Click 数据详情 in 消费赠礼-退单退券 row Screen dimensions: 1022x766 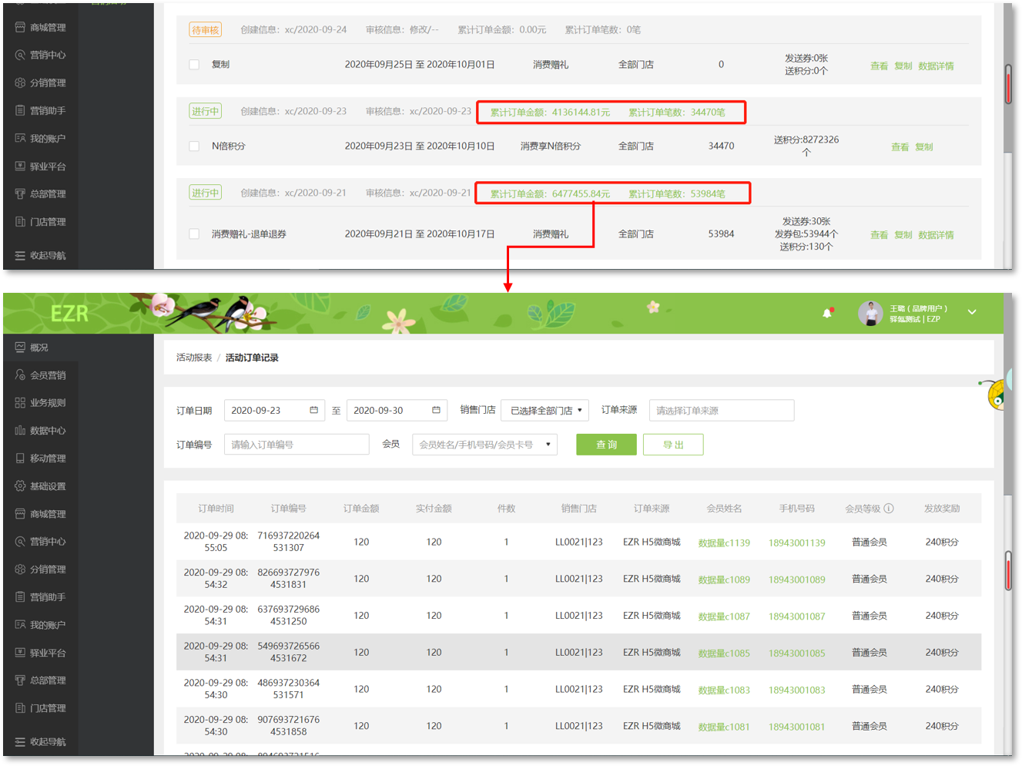[x=936, y=235]
